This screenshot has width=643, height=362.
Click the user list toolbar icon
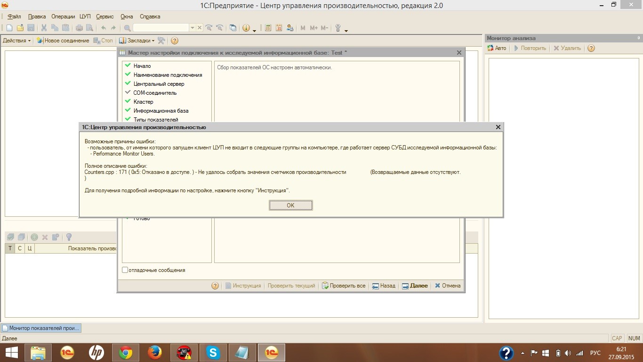[290, 28]
